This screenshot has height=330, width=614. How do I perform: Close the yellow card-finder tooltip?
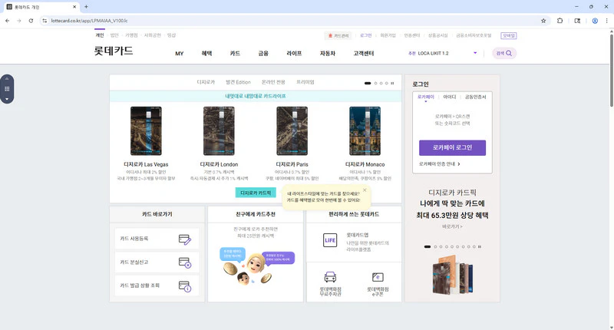pyautogui.click(x=365, y=190)
